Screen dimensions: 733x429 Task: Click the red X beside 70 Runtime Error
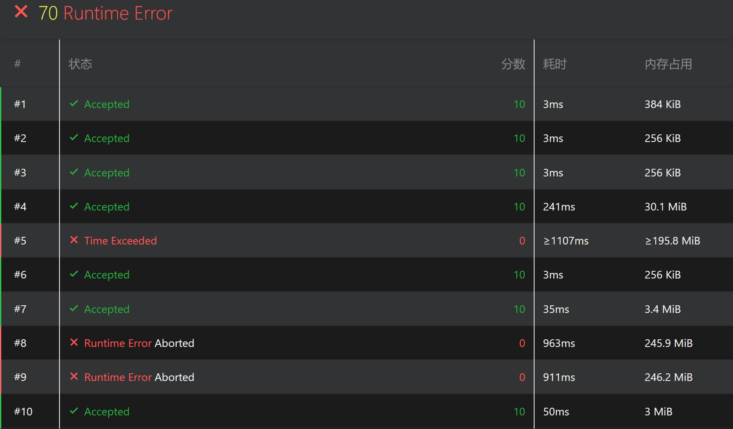pos(21,12)
